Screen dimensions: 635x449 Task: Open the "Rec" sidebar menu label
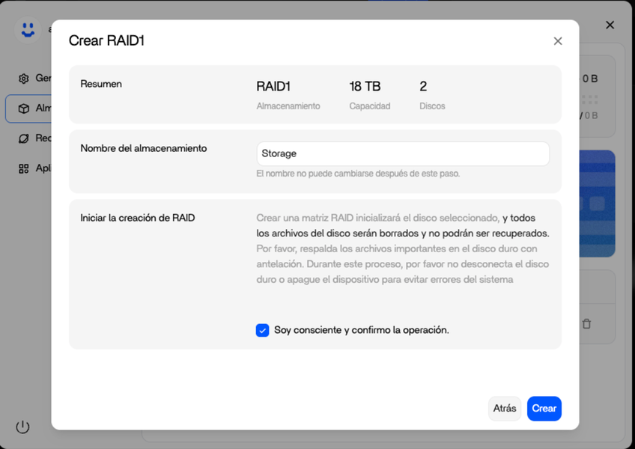pyautogui.click(x=43, y=138)
